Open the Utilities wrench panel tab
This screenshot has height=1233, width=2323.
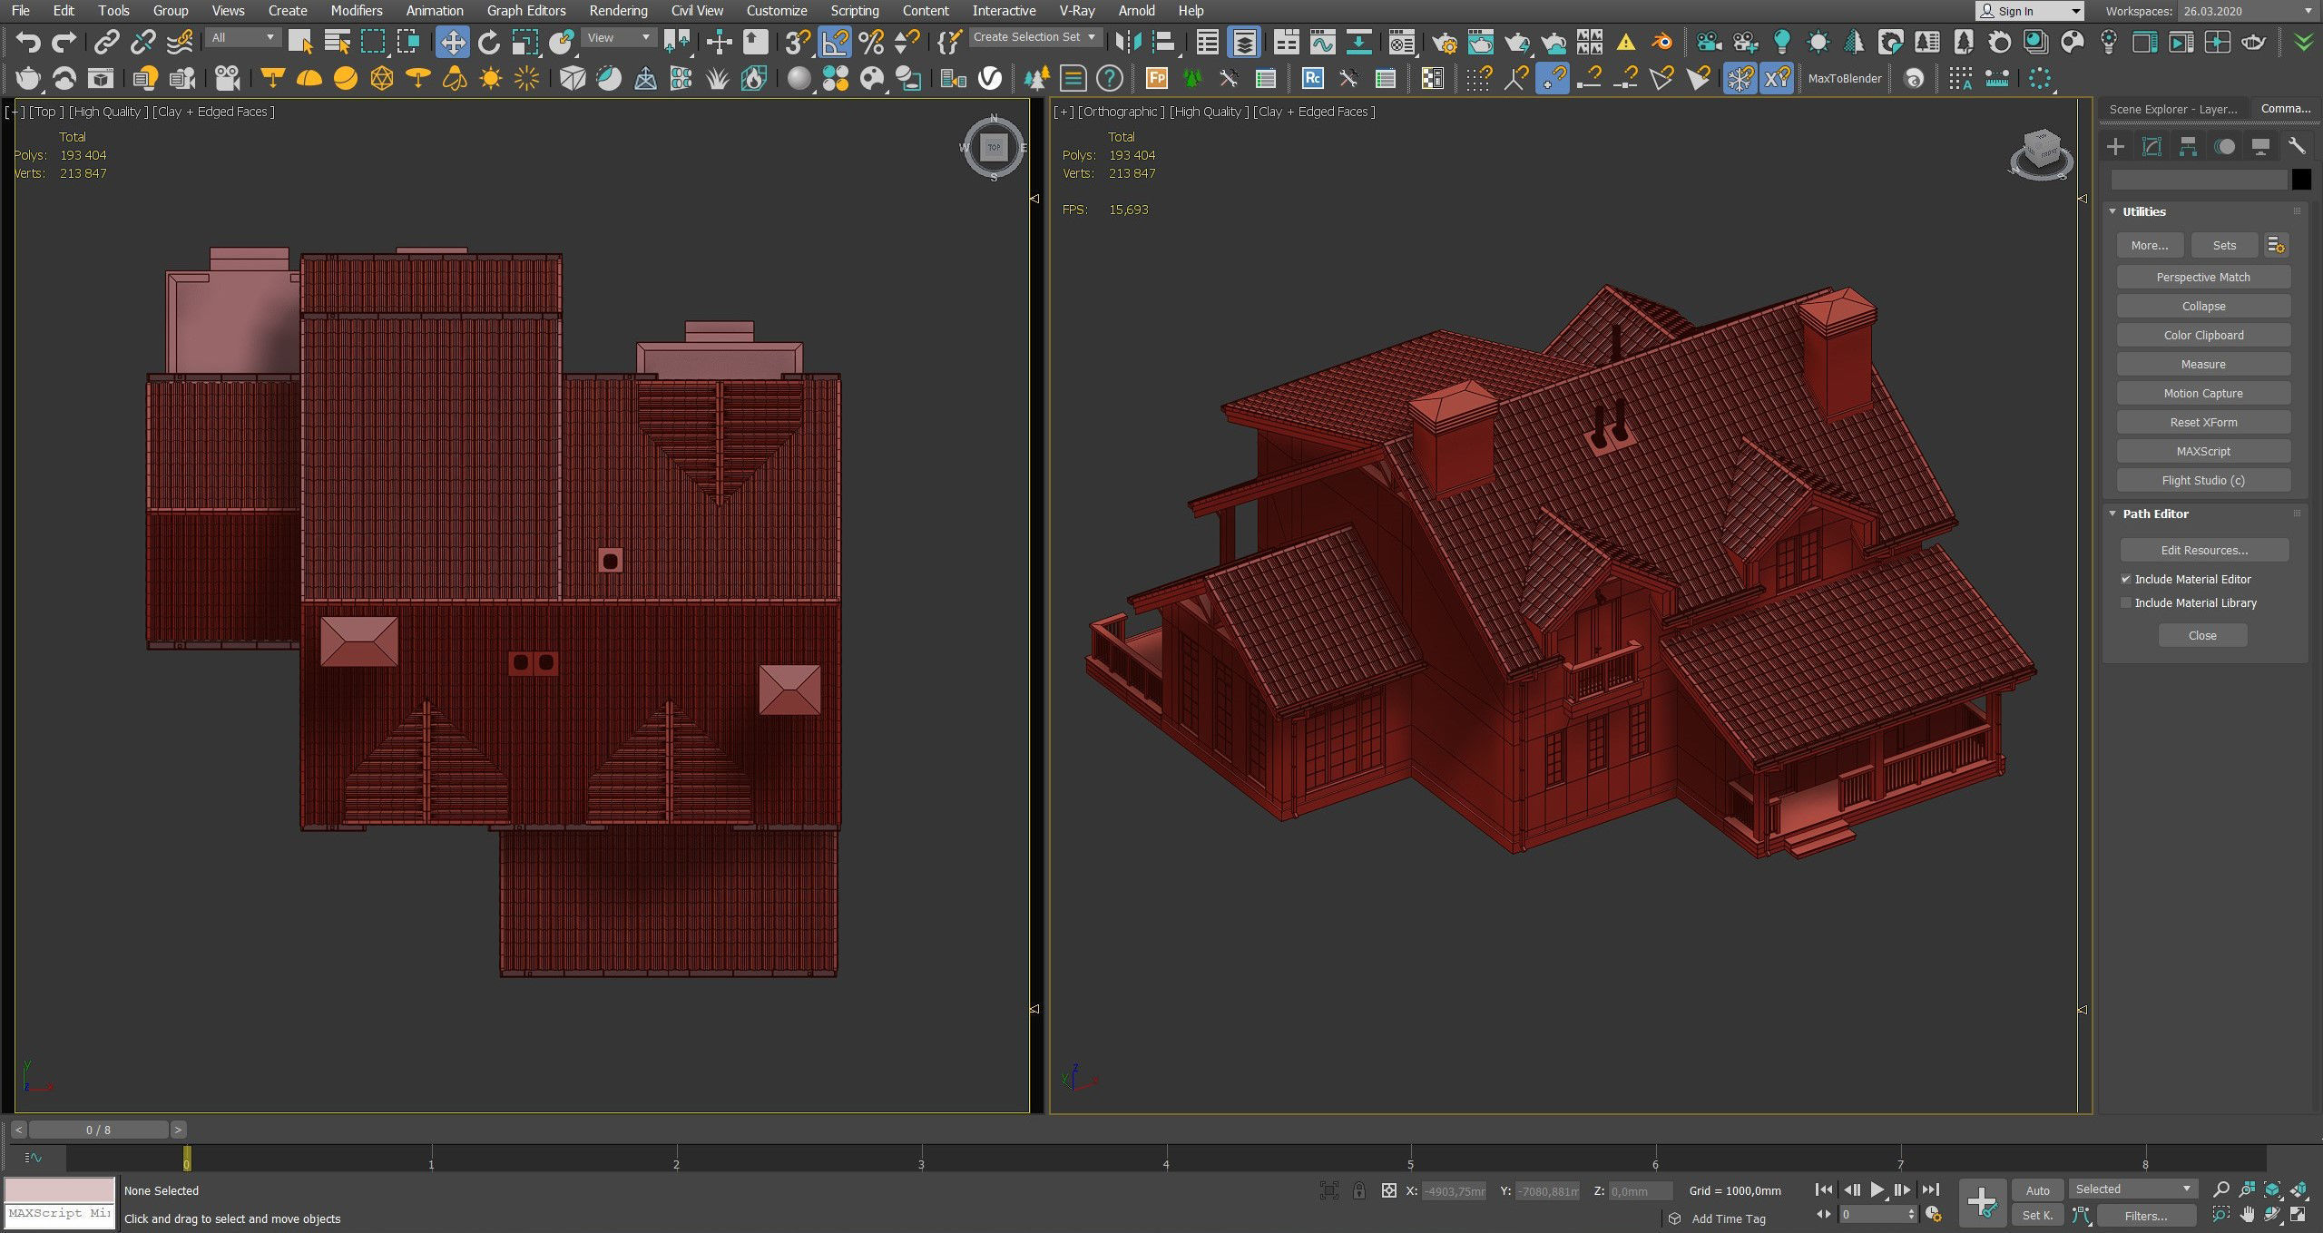[2297, 146]
